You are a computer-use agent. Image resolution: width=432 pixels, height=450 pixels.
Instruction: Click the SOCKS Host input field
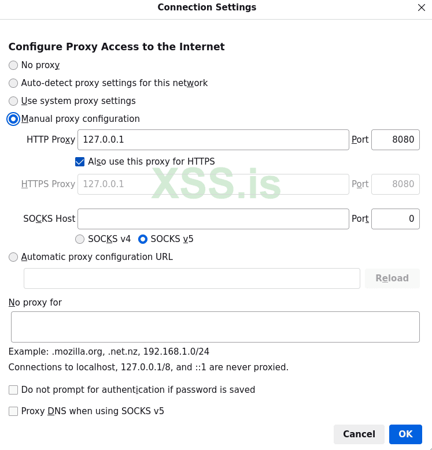tap(213, 219)
